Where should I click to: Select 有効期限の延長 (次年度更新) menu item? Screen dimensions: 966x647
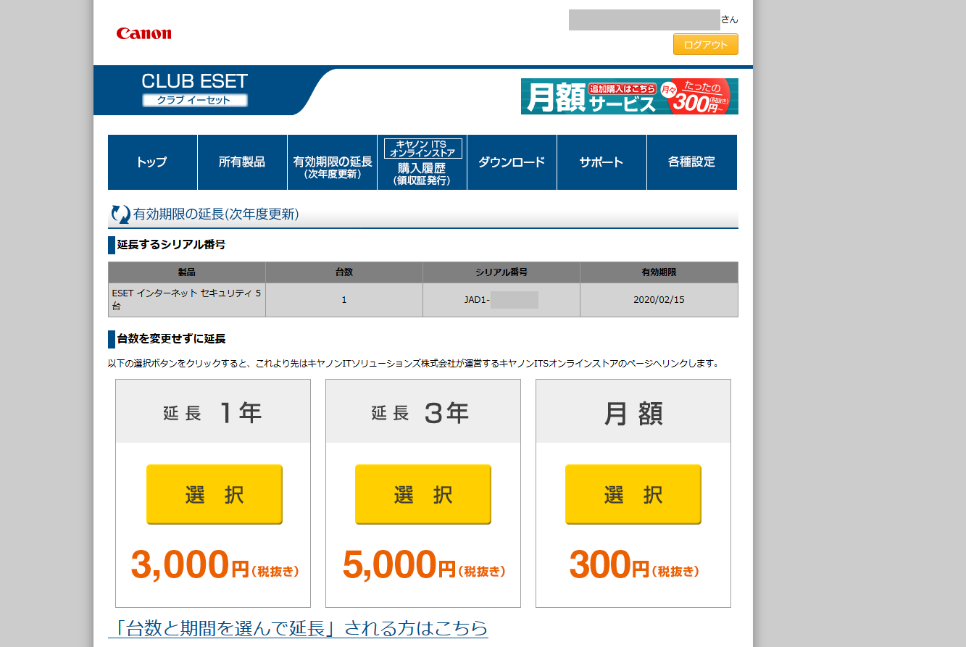click(x=332, y=162)
